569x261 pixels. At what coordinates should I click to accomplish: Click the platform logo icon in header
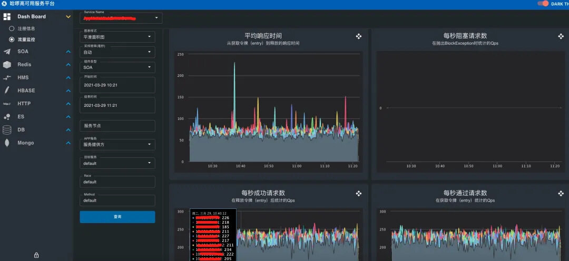click(4, 4)
